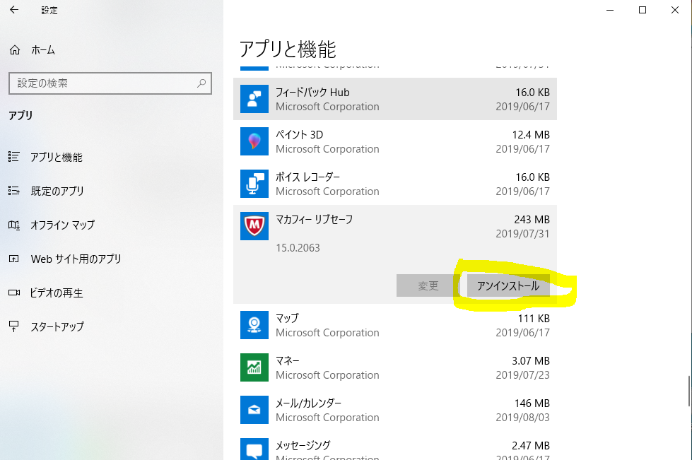
Task: Click the 2019/07/31 McAfee install date
Action: (x=522, y=233)
